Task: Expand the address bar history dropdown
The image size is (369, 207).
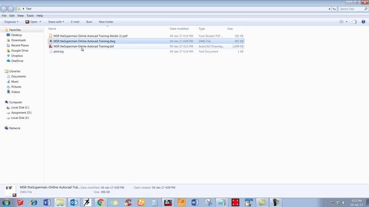Action: 329,9
